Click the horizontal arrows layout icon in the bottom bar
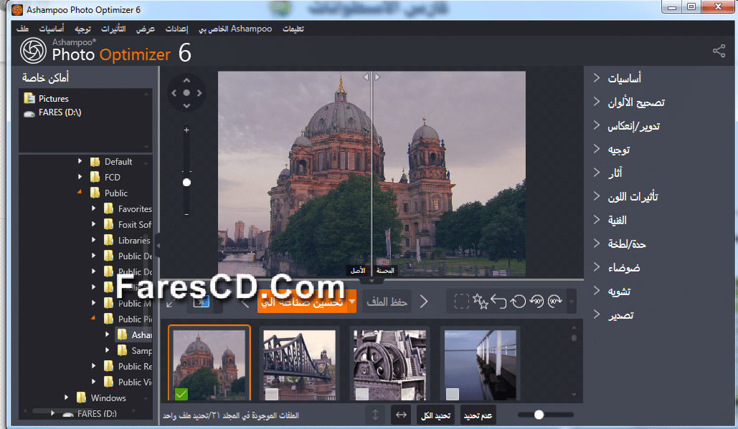The image size is (738, 429). 401,415
